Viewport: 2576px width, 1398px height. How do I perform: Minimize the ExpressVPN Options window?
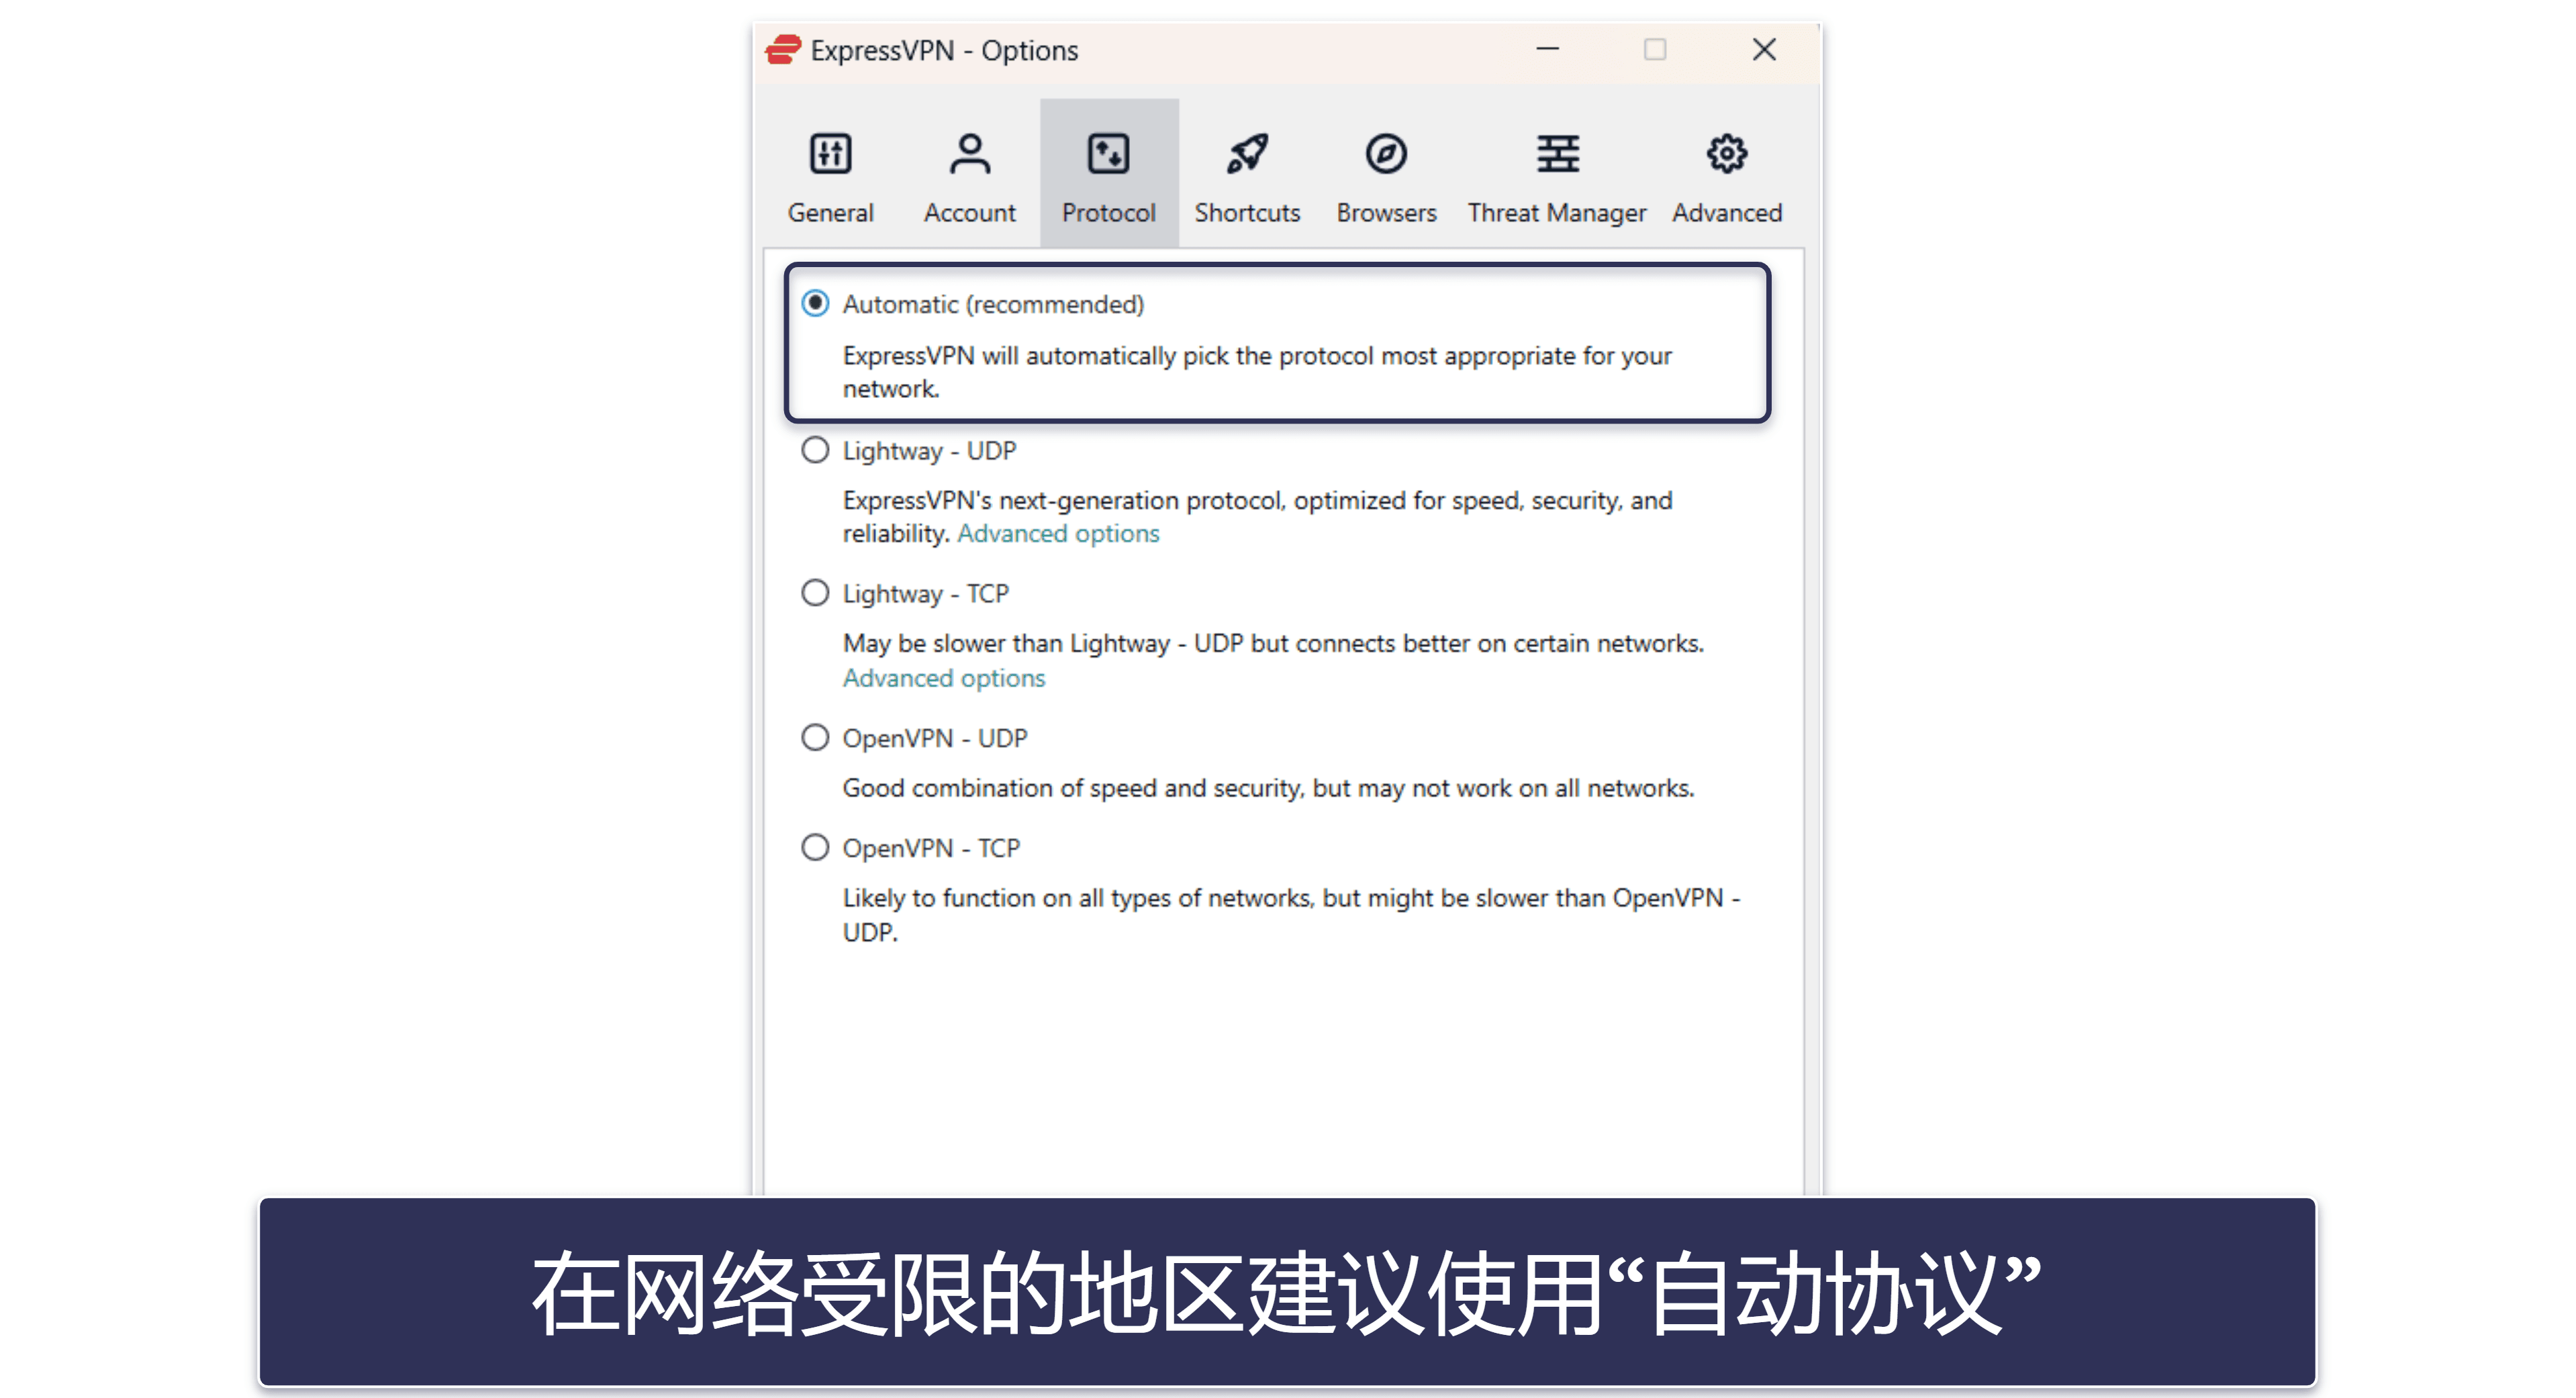point(1547,49)
